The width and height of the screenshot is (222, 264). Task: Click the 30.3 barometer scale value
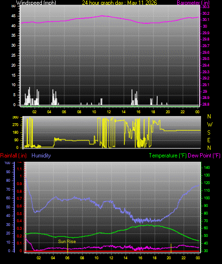click(206, 7)
